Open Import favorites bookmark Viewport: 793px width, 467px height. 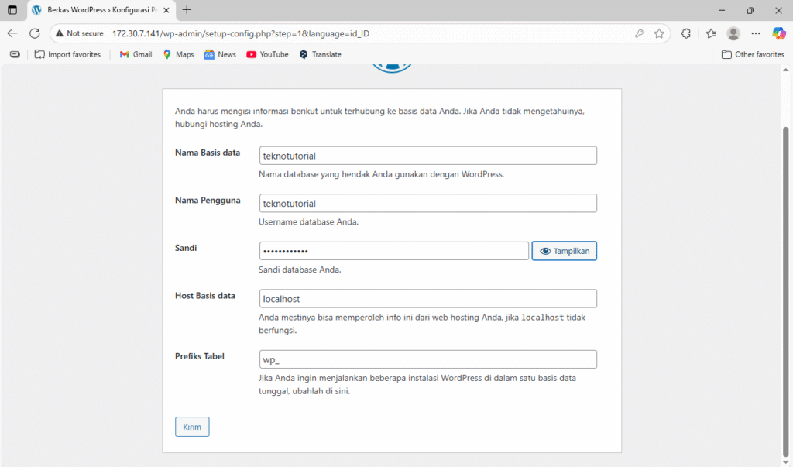point(68,54)
